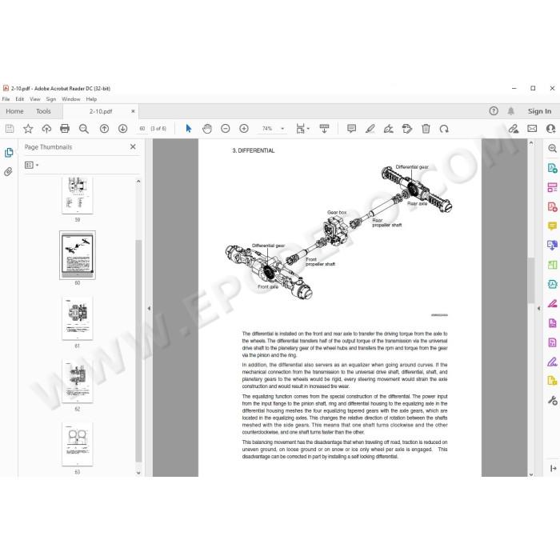Collapse the right tools pane arrow
Viewport: 560px width, 560px height.
[538, 308]
